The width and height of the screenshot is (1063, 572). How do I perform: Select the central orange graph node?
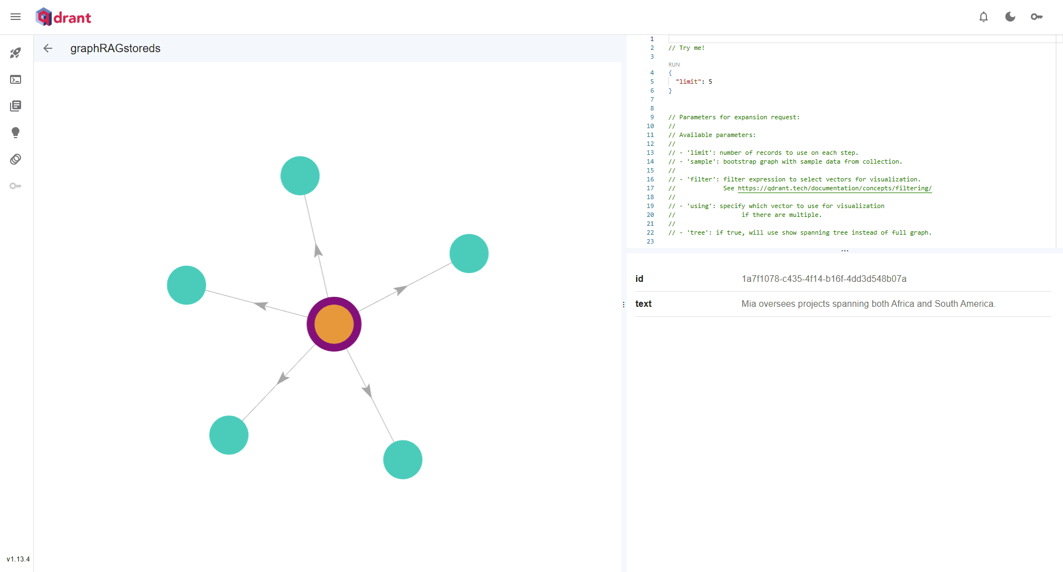[x=334, y=324]
